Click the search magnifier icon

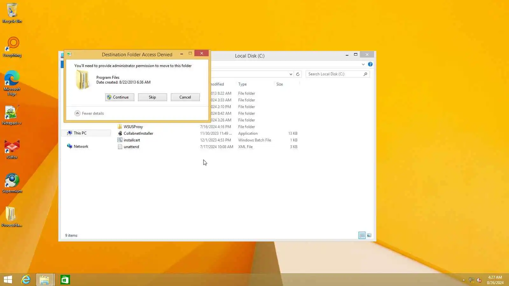coord(365,74)
